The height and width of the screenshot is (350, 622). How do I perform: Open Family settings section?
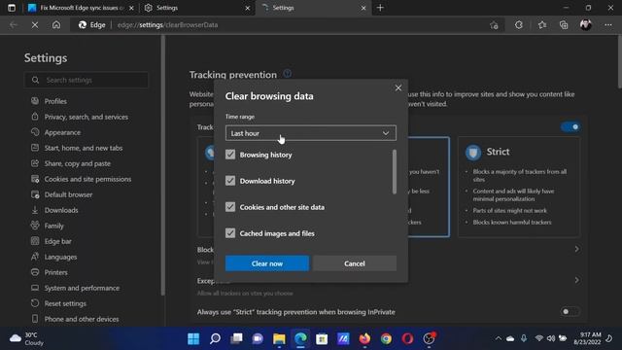click(54, 226)
